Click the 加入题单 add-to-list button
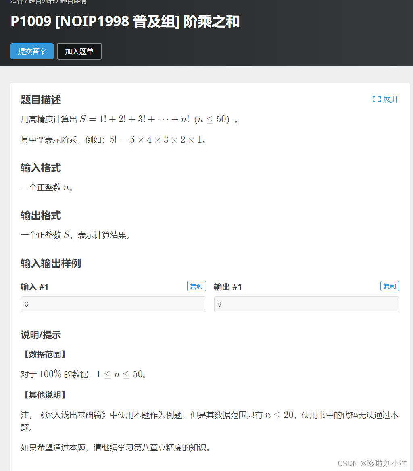Viewport: 413px width, 471px height. click(x=79, y=51)
